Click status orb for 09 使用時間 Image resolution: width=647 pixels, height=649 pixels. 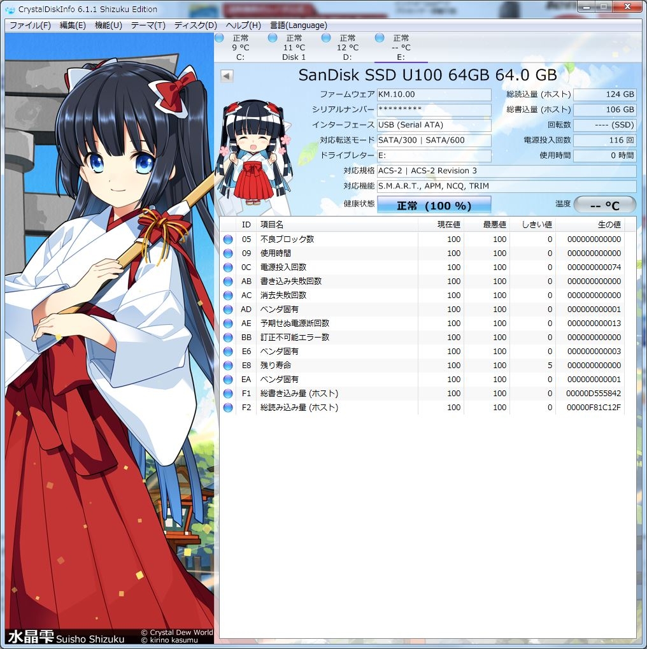click(x=228, y=253)
